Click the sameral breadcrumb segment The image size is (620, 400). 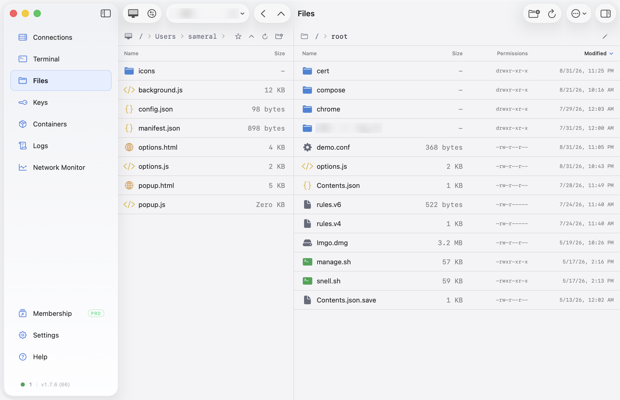pos(203,36)
